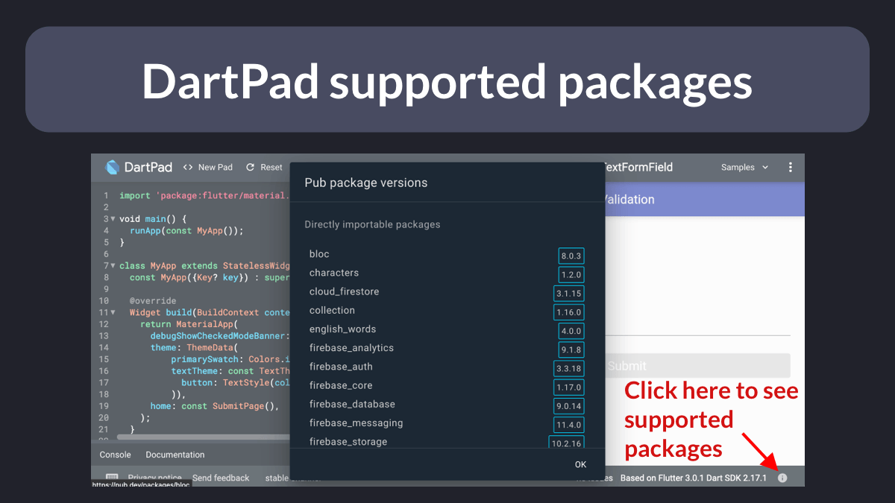This screenshot has width=895, height=503.
Task: Click characters version 1.2.0 badge
Action: (x=571, y=274)
